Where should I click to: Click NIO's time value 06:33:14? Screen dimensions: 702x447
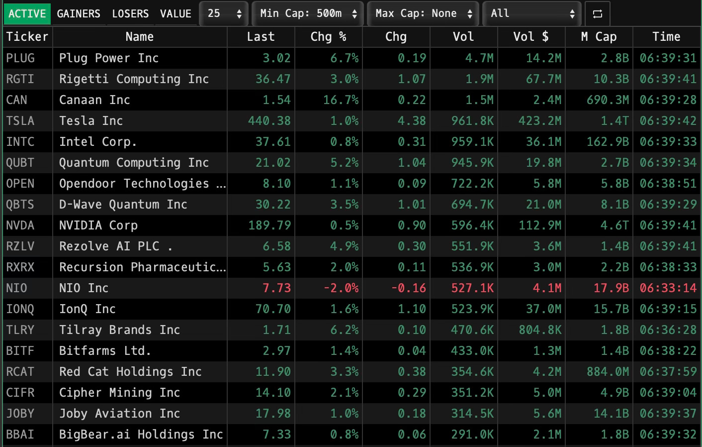[668, 288]
